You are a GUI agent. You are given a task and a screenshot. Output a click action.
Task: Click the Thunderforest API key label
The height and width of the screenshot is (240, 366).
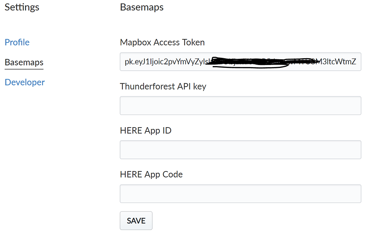(x=163, y=86)
